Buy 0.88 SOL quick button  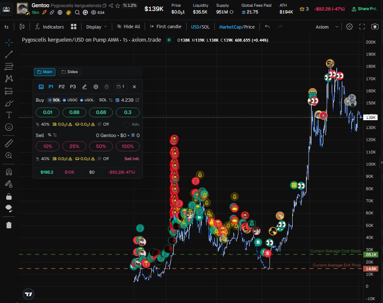point(74,112)
